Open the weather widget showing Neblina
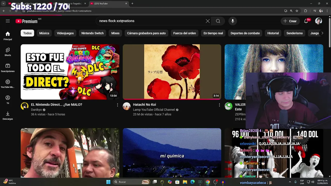The width and height of the screenshot is (331, 186). [x=10, y=182]
